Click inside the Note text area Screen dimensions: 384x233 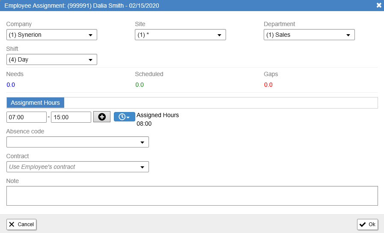pyautogui.click(x=192, y=196)
